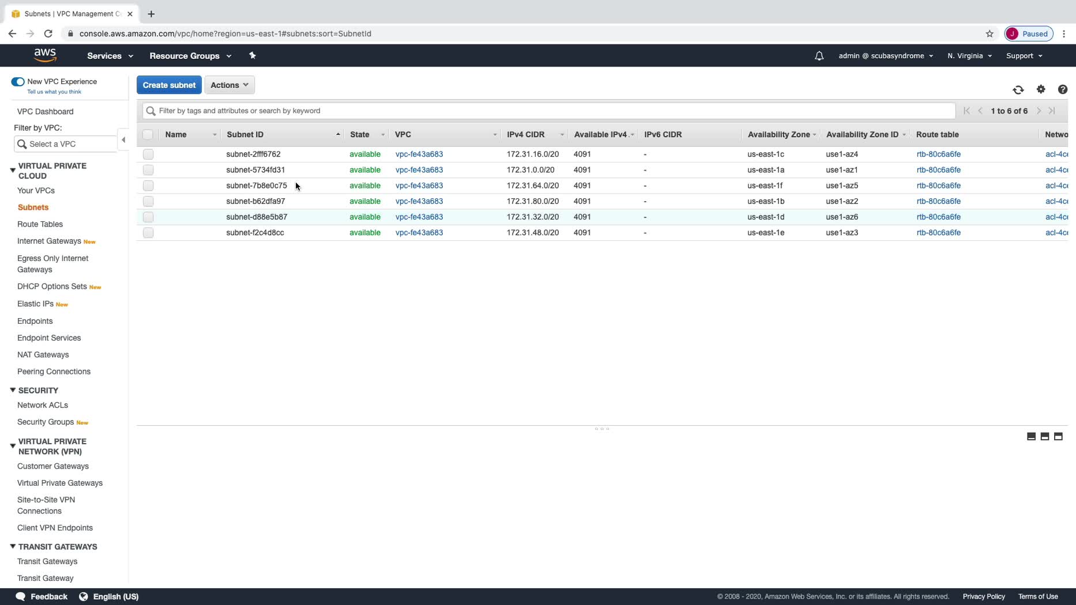Open Your VPCs in sidebar
The image size is (1076, 605).
click(36, 191)
